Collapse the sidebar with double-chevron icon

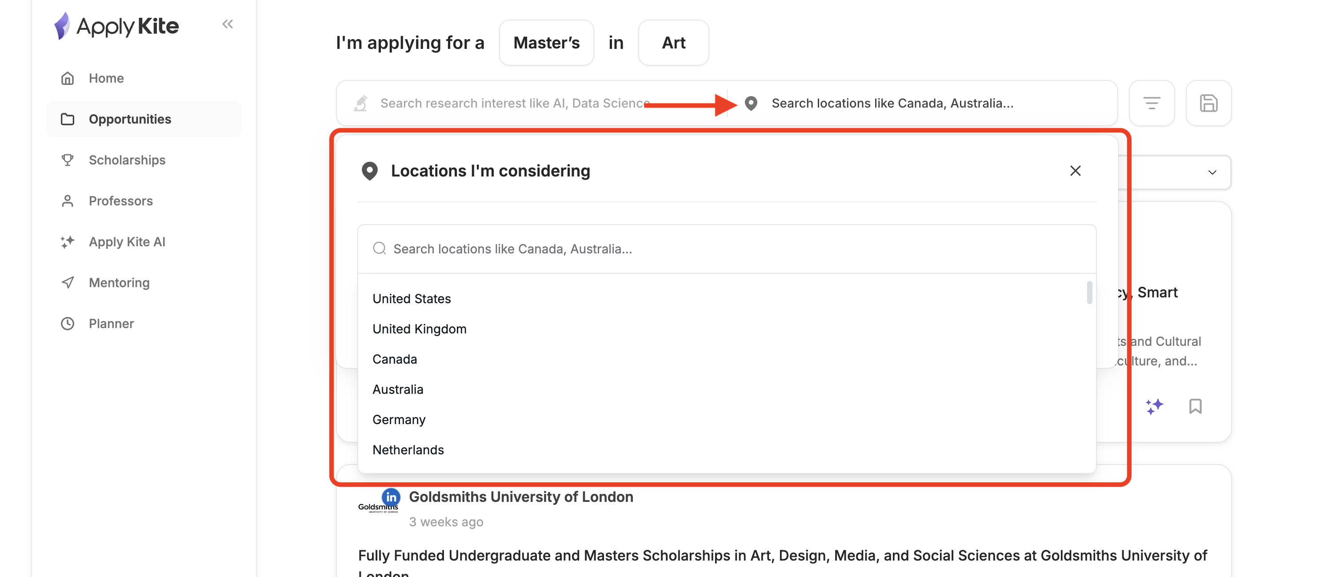pos(228,24)
